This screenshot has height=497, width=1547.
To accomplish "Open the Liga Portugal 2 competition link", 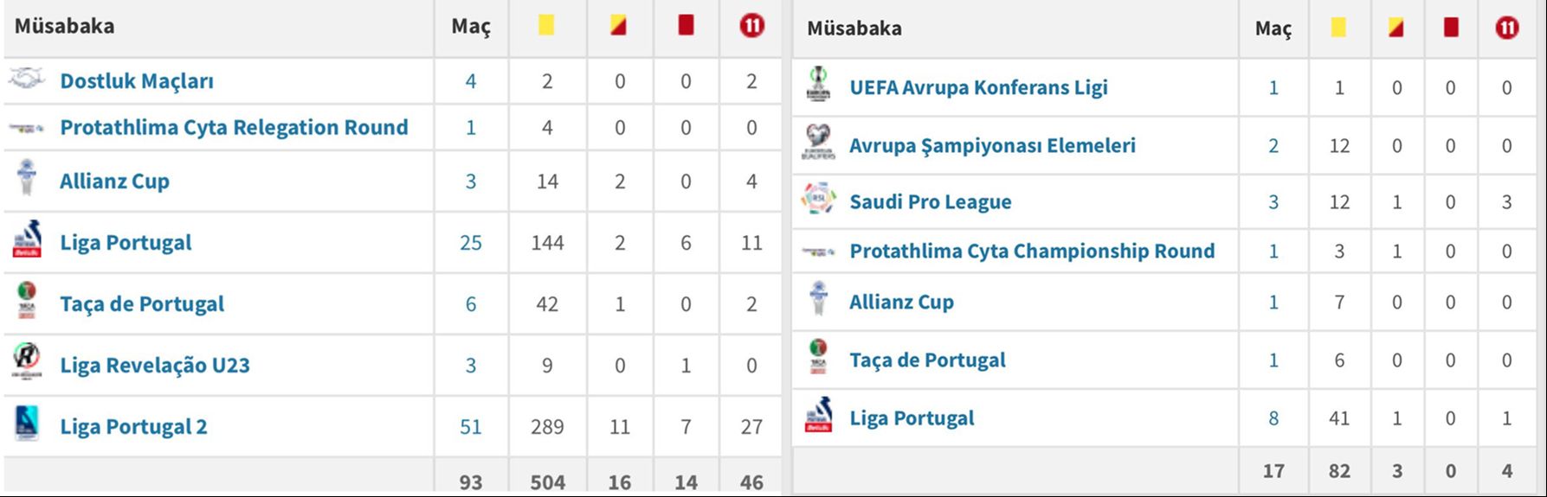I will click(x=133, y=427).
